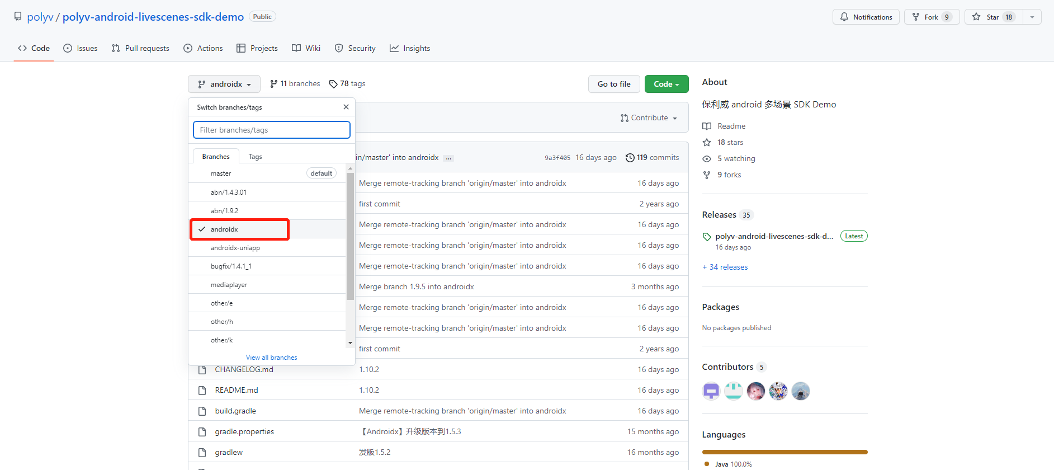This screenshot has height=470, width=1054.
Task: Click the Star icon in header
Action: click(x=976, y=17)
